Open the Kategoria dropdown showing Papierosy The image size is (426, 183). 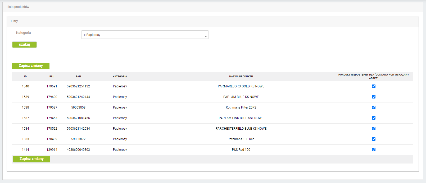[x=144, y=35]
